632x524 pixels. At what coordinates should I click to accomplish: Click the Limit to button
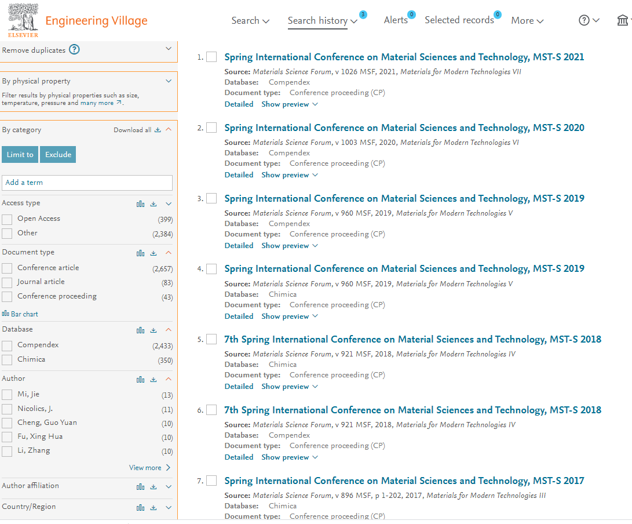(x=20, y=155)
